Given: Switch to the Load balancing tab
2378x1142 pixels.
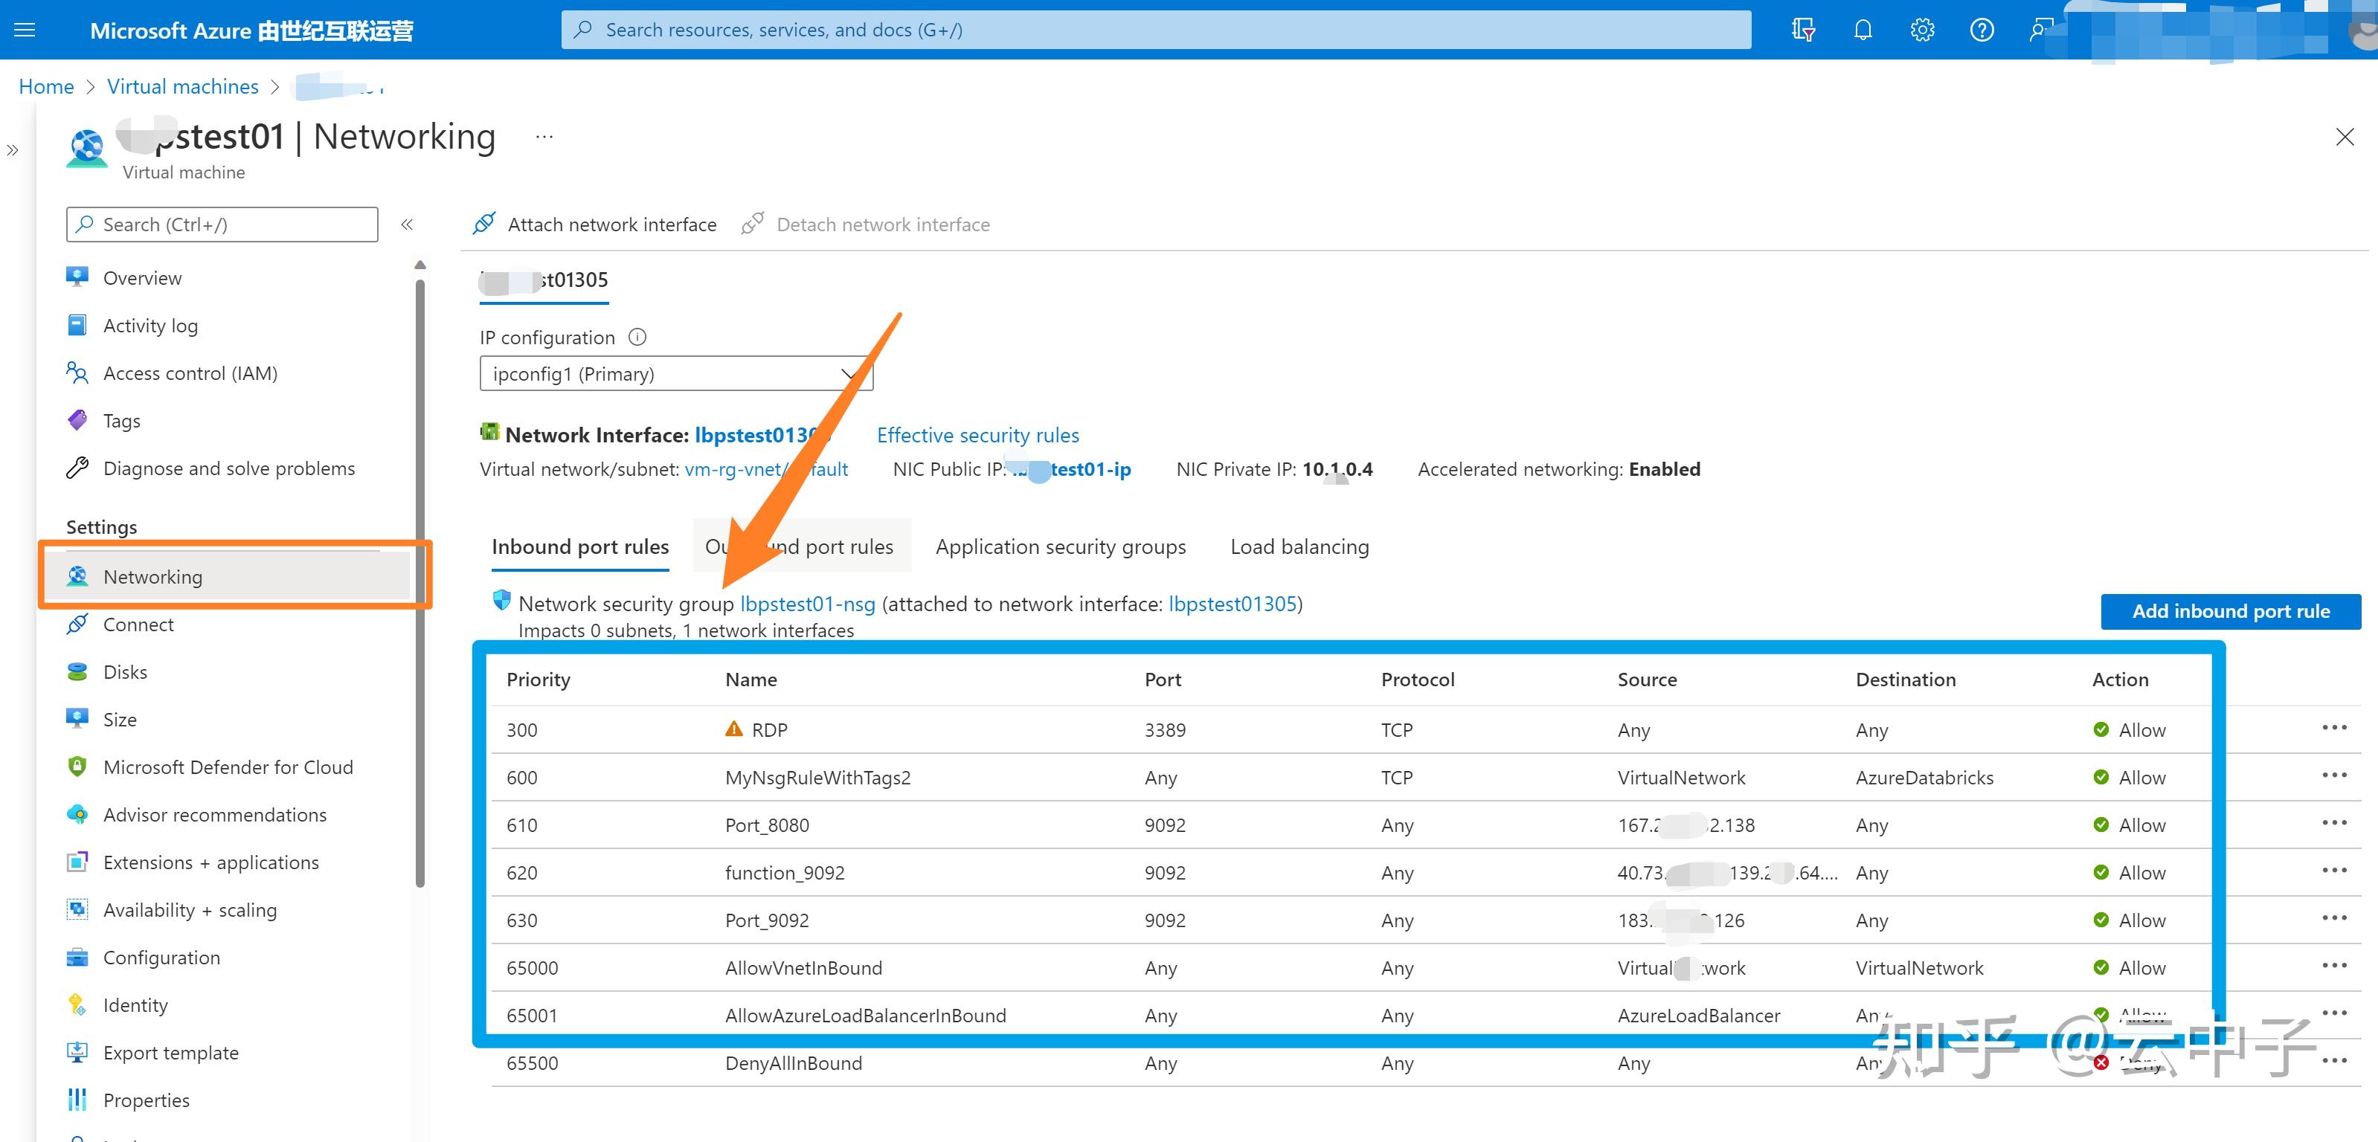Looking at the screenshot, I should point(1298,546).
